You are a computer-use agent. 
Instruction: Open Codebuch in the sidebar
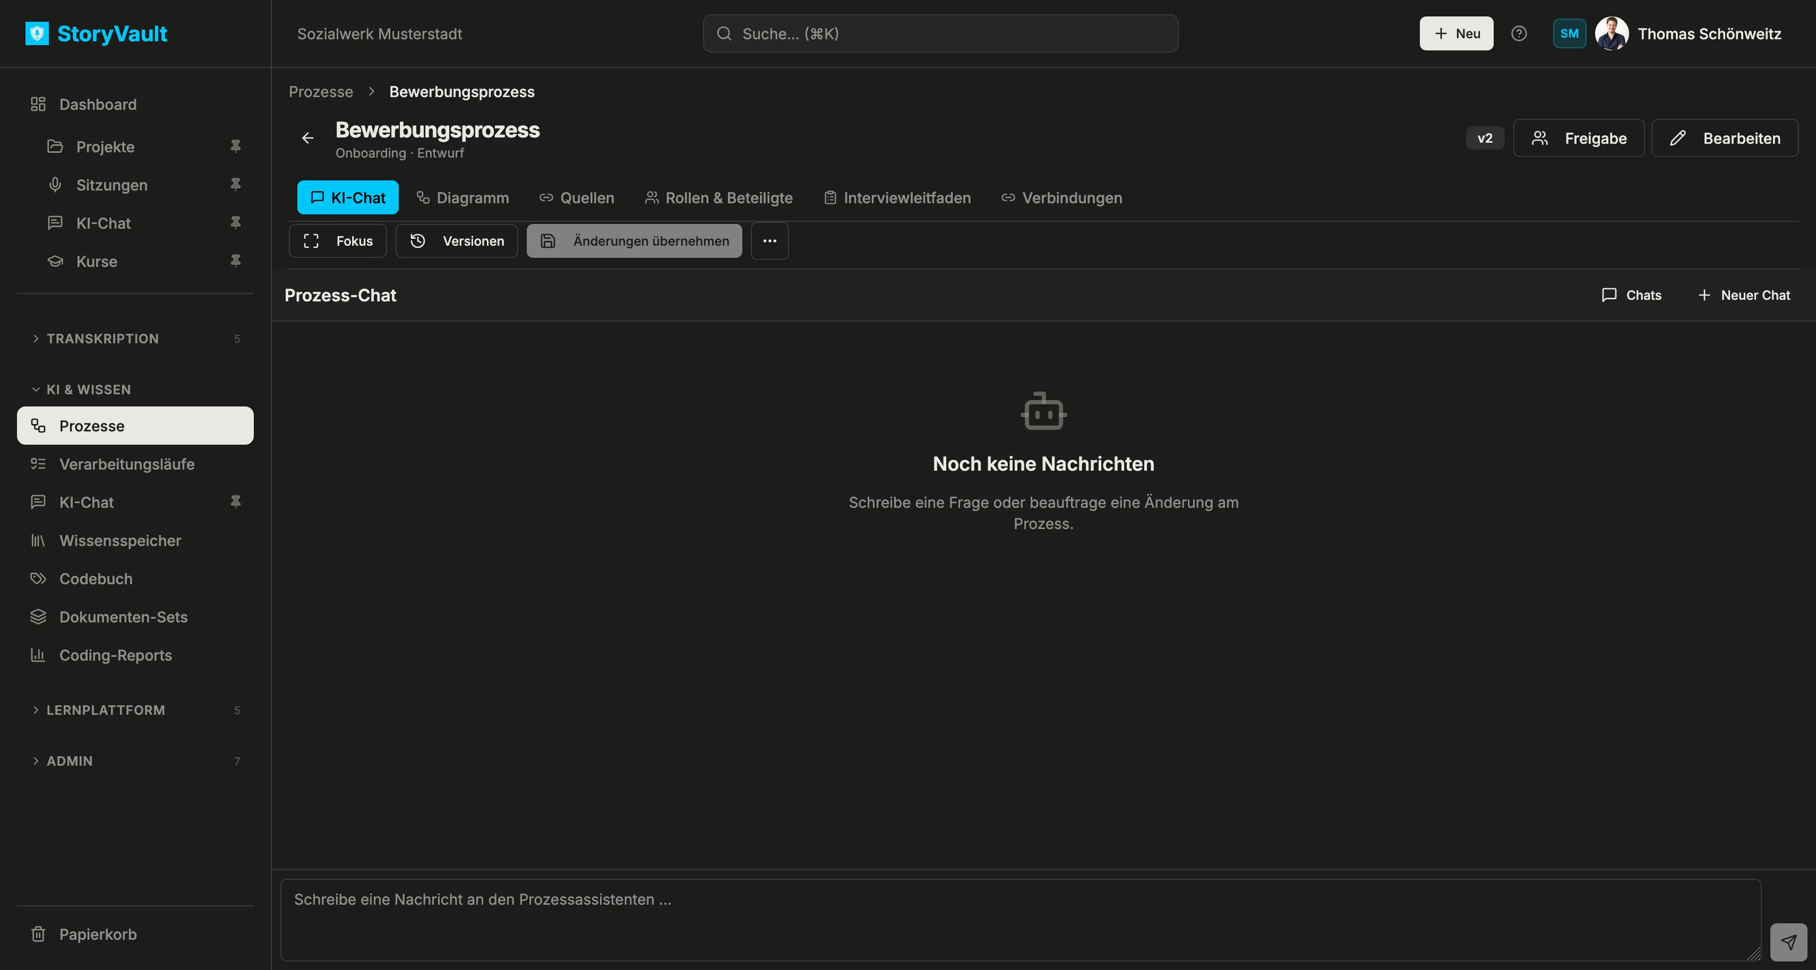coord(135,578)
